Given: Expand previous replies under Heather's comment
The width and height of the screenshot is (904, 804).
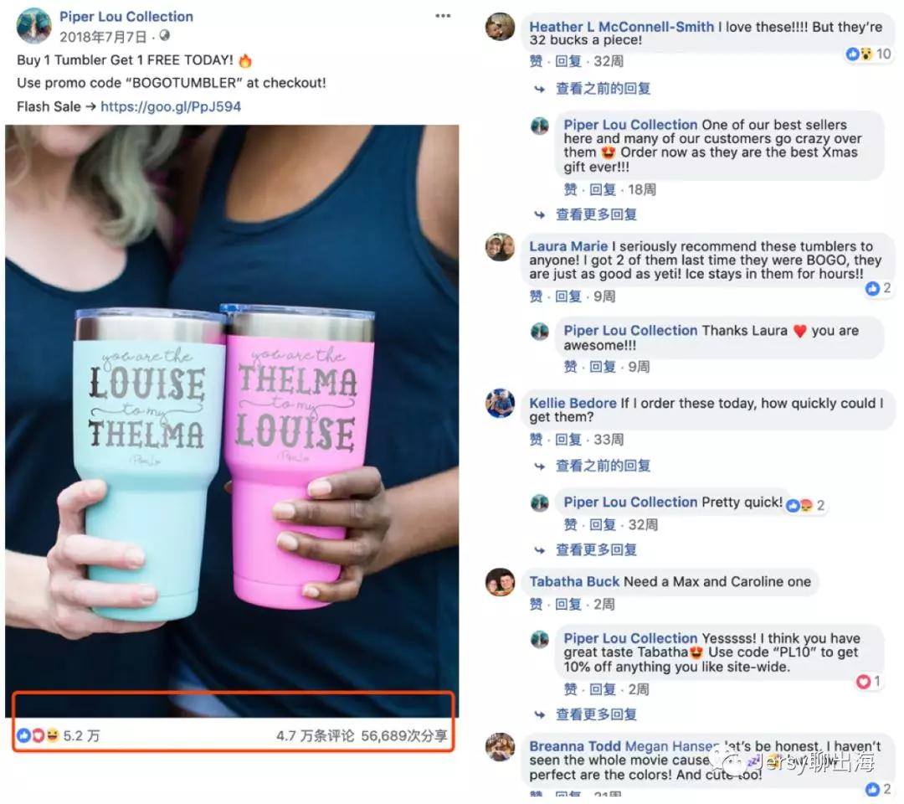Looking at the screenshot, I should click(603, 89).
